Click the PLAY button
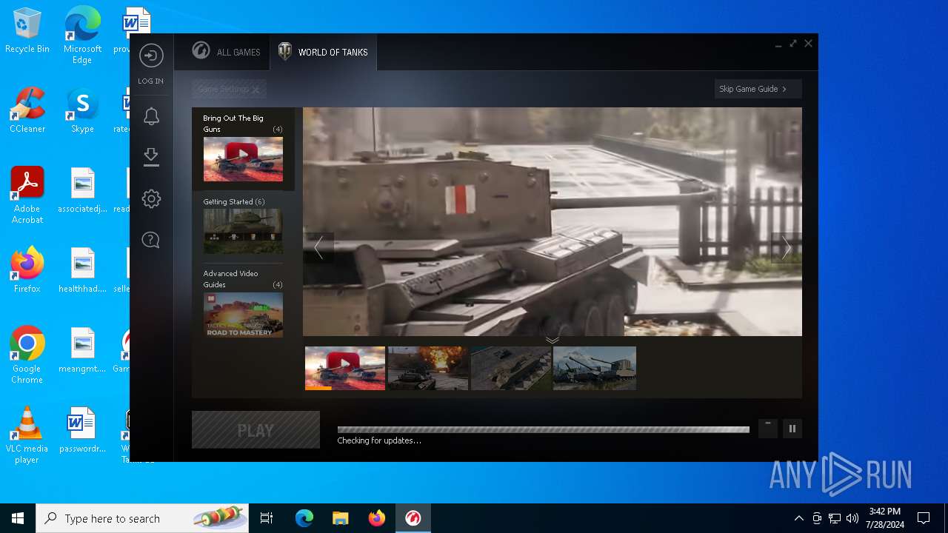The height and width of the screenshot is (533, 948). [x=256, y=430]
